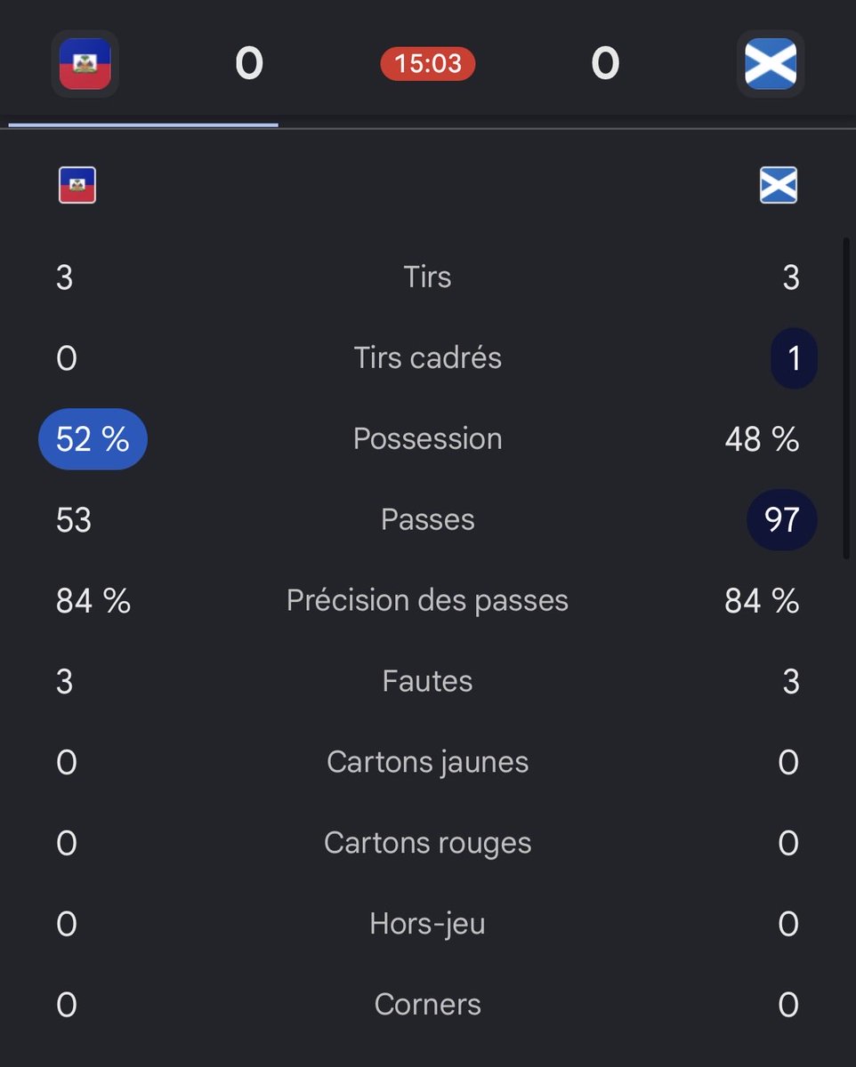Click the active tab underline indicator
The width and height of the screenshot is (856, 1067).
[143, 124]
